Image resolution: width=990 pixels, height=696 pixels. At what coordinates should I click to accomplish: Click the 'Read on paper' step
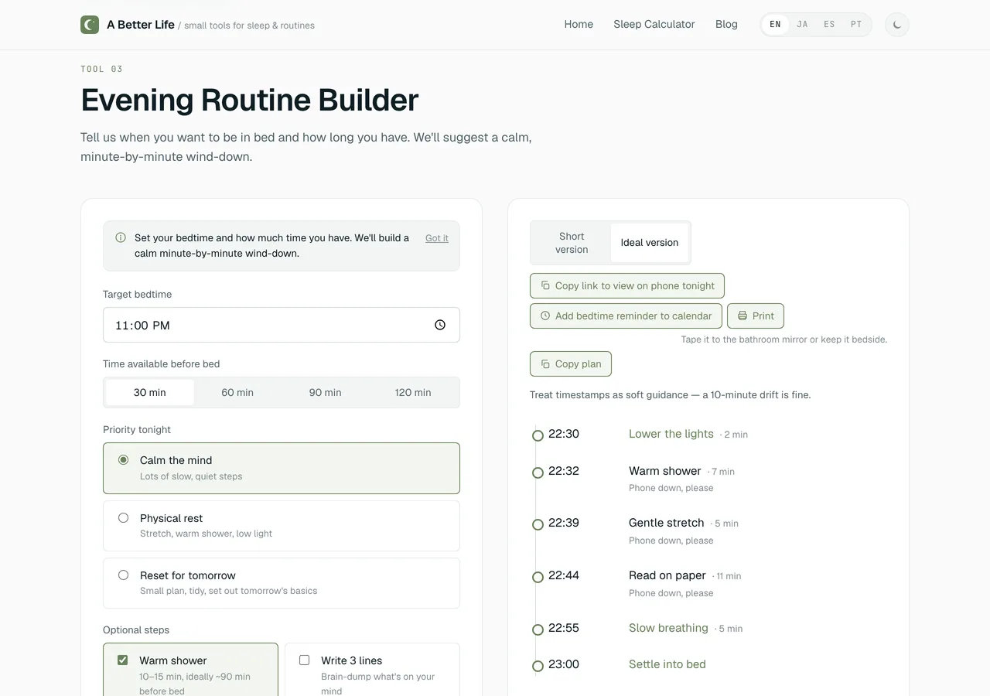tap(667, 575)
